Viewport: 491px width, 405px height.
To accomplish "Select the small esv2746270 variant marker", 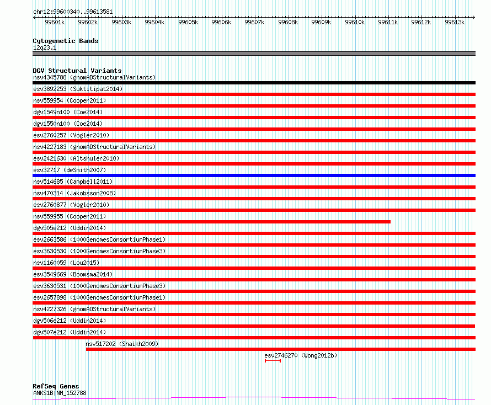I will coord(273,361).
